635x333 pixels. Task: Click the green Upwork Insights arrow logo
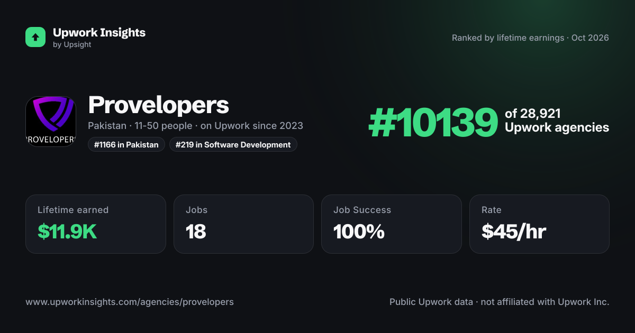click(x=35, y=37)
